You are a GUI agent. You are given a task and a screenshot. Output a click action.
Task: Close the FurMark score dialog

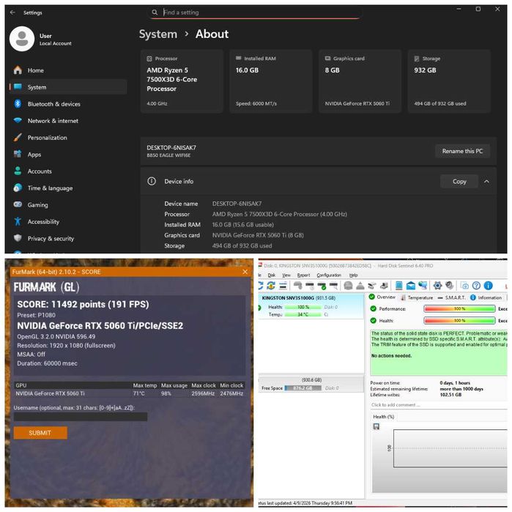[245, 272]
